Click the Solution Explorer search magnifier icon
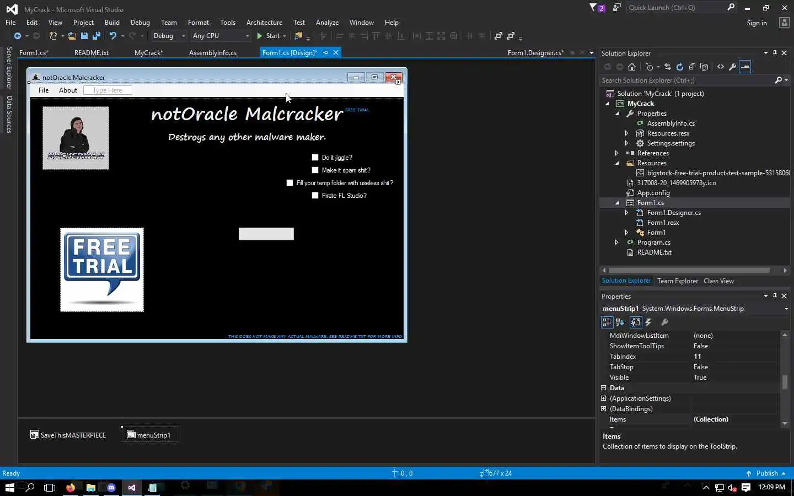The image size is (794, 496). click(778, 80)
